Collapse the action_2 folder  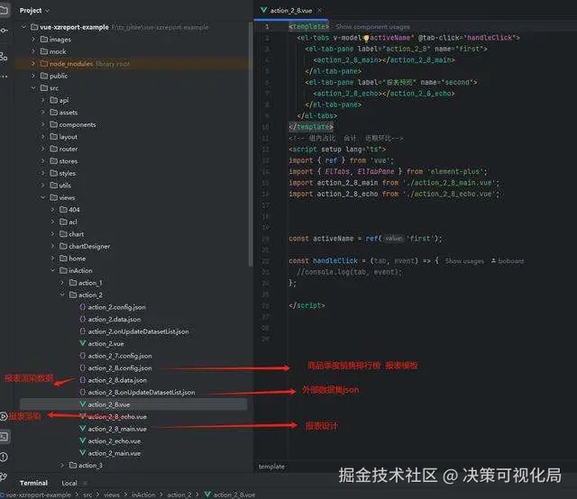62,295
